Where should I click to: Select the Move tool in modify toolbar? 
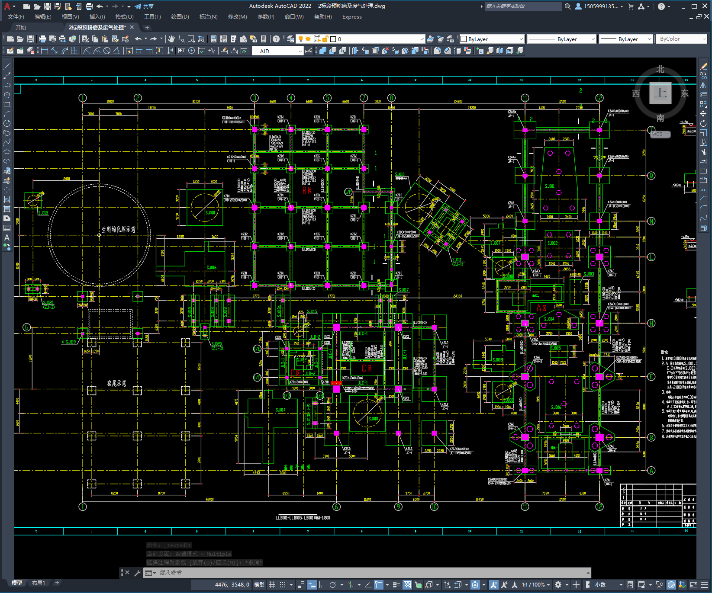coord(703,114)
